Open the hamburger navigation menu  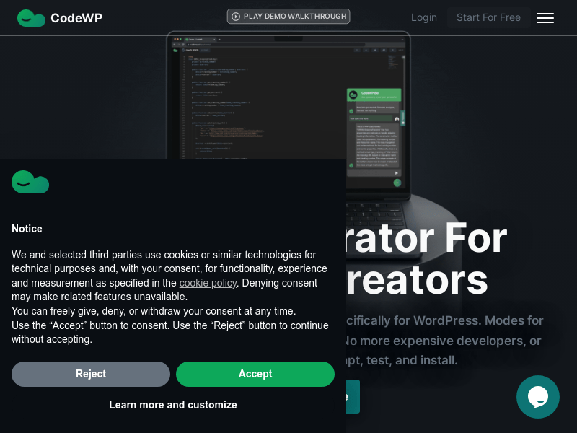coord(545,18)
